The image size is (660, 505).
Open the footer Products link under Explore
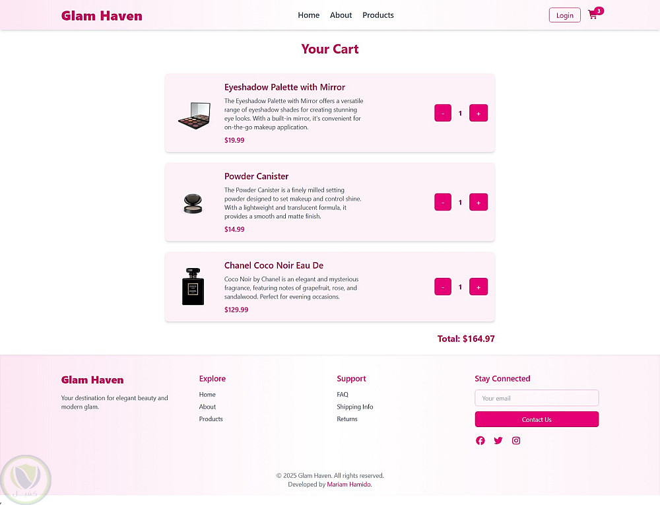click(211, 419)
